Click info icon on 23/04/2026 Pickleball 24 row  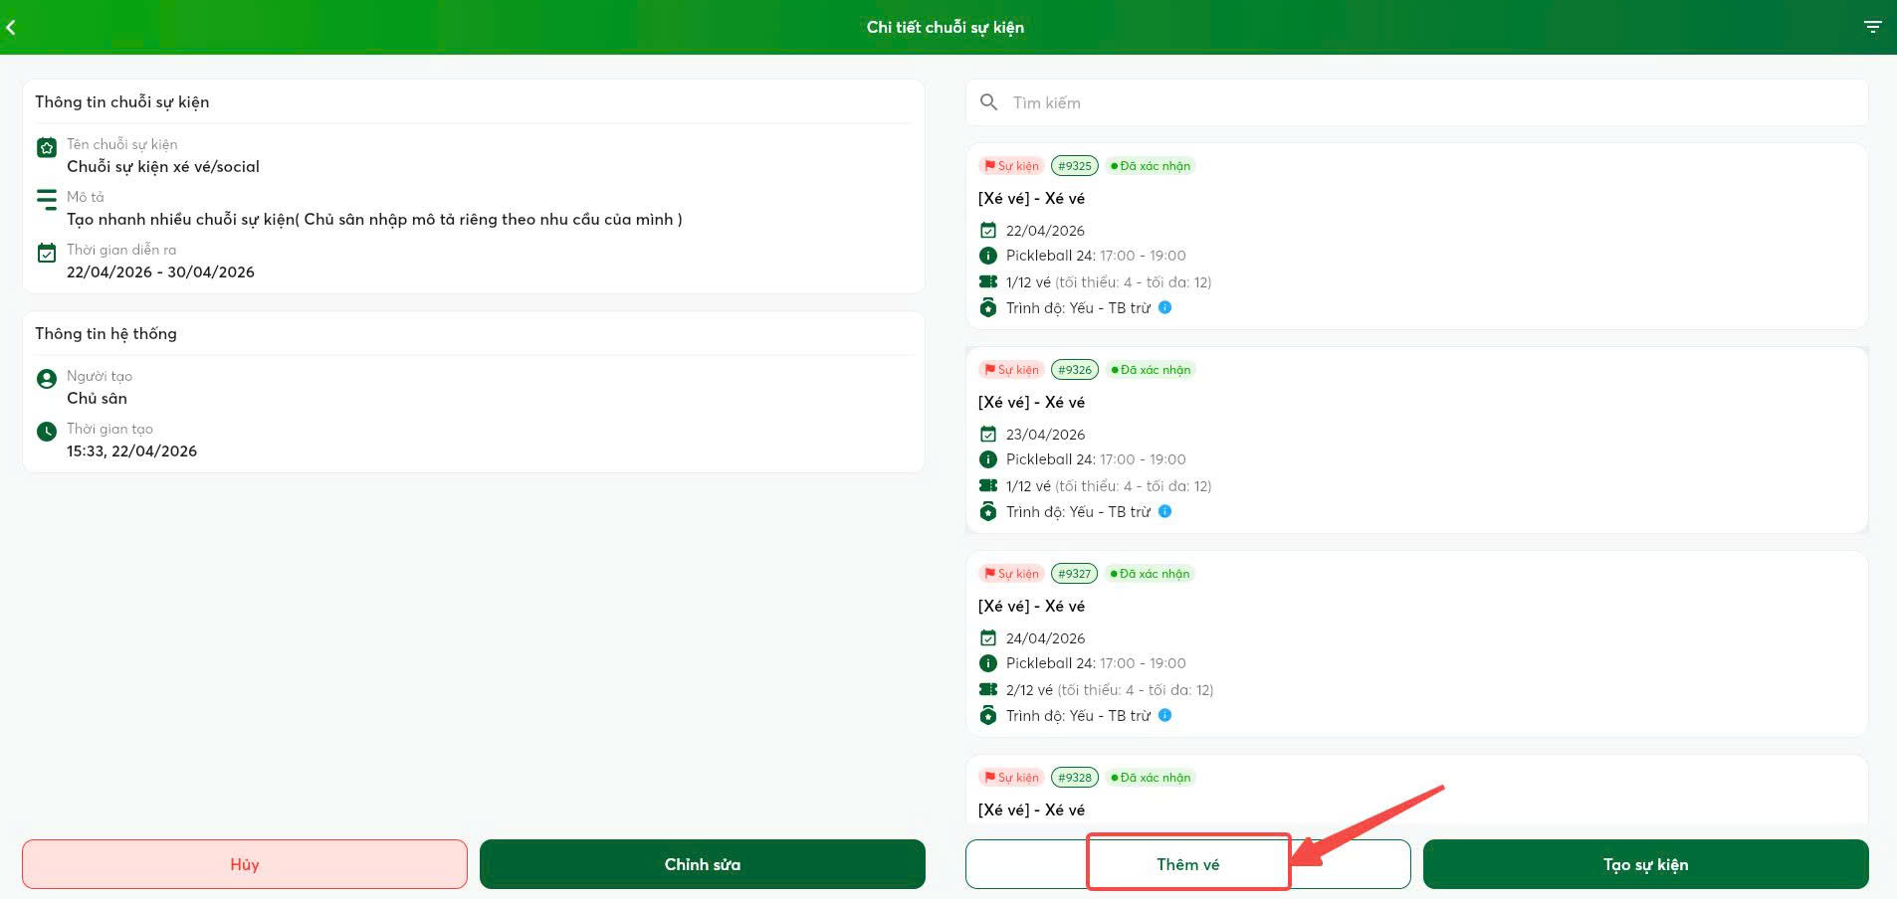click(988, 459)
